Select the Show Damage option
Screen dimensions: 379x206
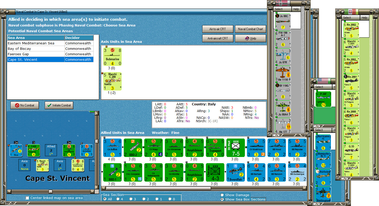pos(222,195)
